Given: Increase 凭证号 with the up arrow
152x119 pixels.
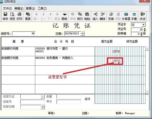Looking at the screenshot, I should [145, 29].
